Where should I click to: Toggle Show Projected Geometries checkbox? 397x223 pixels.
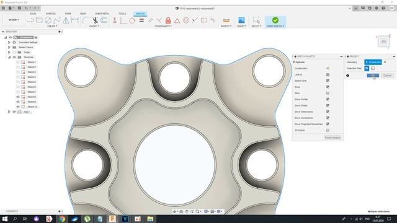[x=328, y=124]
